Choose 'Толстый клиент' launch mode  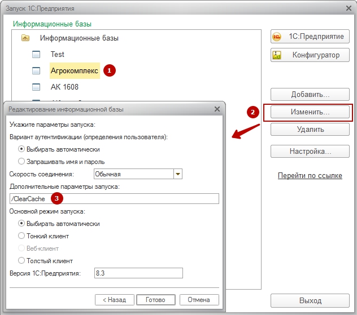[21, 261]
